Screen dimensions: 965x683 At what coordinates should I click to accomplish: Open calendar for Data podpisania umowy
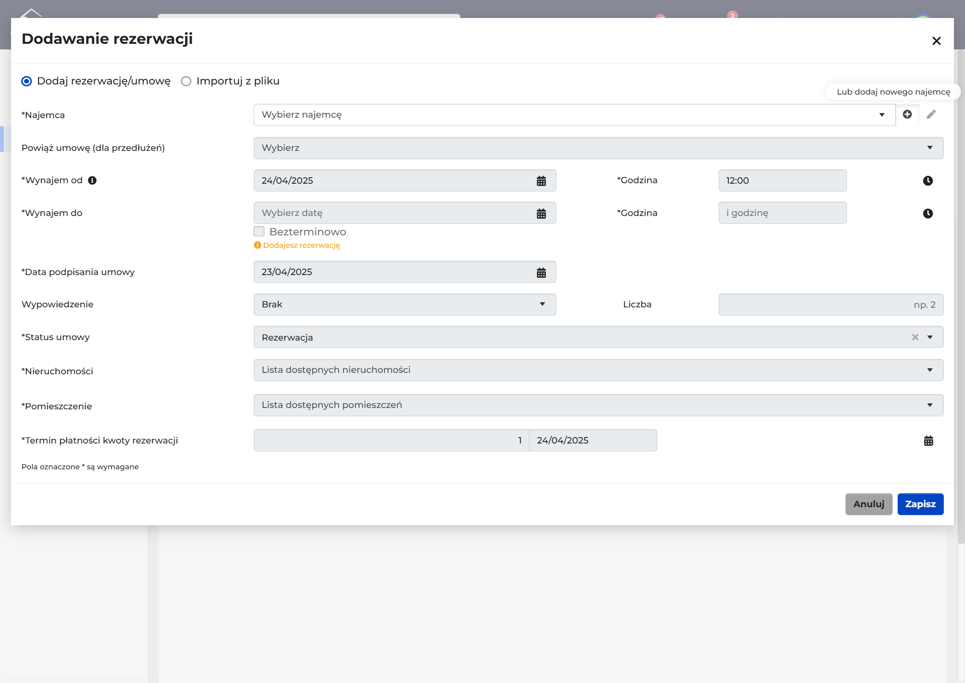pyautogui.click(x=541, y=272)
